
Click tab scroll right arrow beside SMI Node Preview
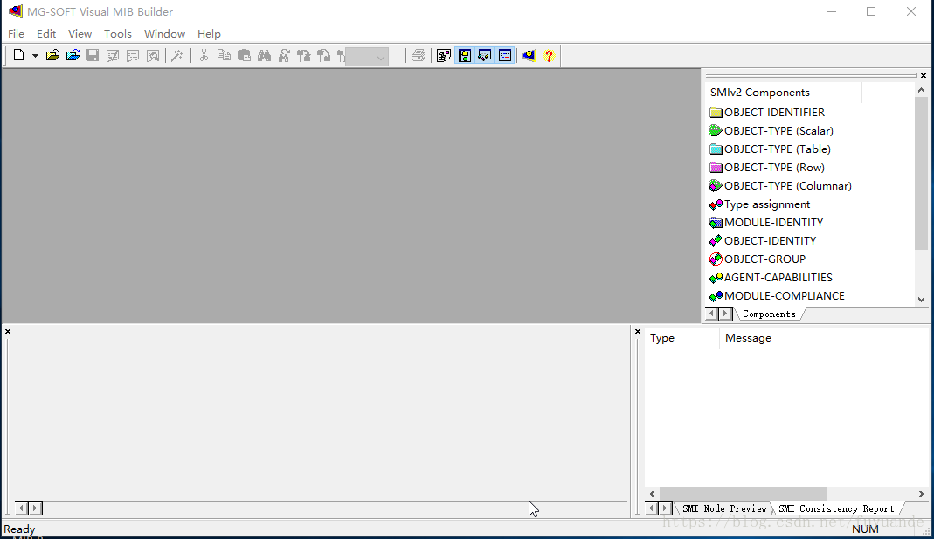(x=665, y=508)
